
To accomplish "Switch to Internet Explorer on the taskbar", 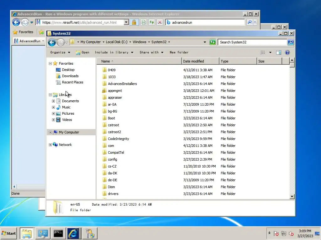I will [x=73, y=233].
